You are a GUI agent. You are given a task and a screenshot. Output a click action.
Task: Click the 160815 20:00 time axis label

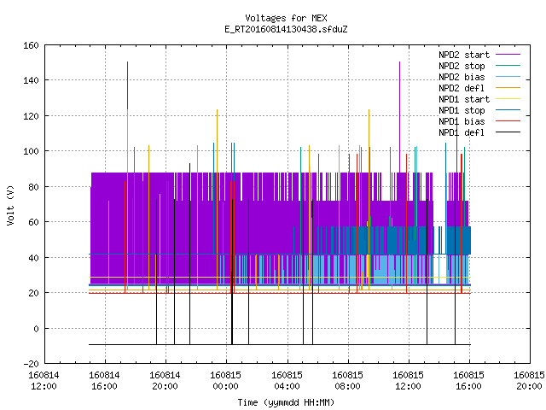[x=529, y=381]
